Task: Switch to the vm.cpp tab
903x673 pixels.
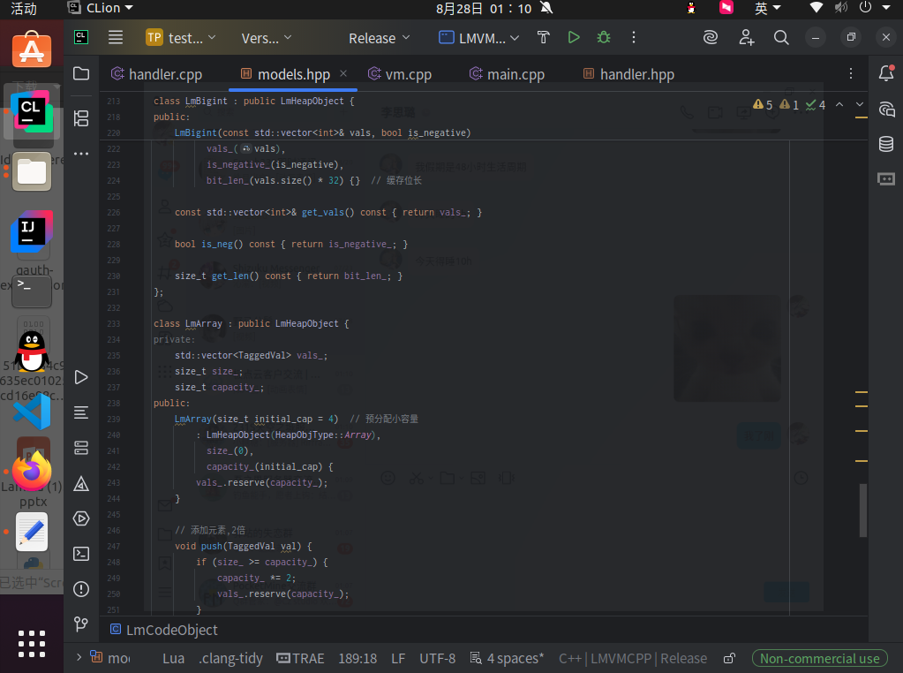Action: [x=408, y=74]
